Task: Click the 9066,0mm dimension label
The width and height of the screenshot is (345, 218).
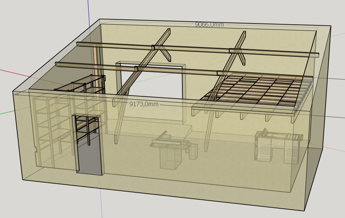Action: pos(210,25)
